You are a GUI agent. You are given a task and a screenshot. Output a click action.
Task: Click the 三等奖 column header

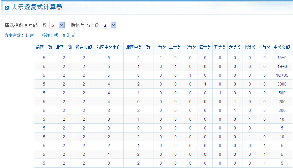[x=190, y=47]
